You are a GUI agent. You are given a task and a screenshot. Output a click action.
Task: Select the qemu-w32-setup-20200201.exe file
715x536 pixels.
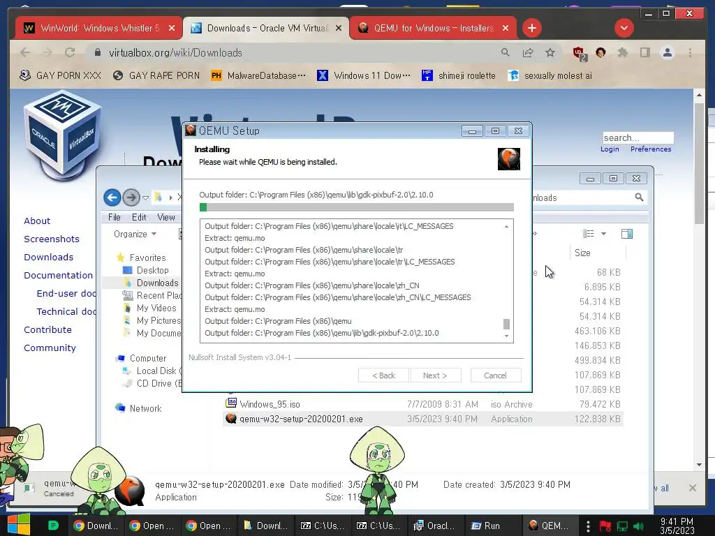coord(422,419)
